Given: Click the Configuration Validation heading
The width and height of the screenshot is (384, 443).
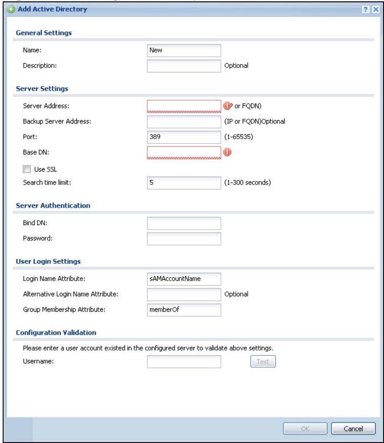Looking at the screenshot, I should click(x=56, y=333).
